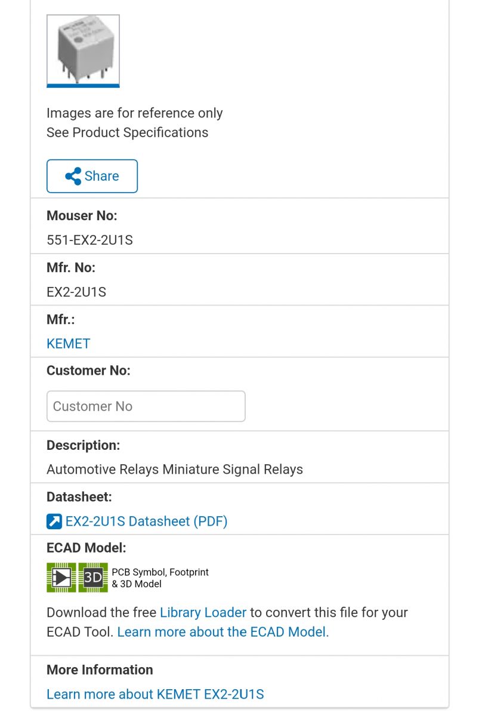The height and width of the screenshot is (716, 482).
Task: Click the Customer No: label
Action: 88,371
